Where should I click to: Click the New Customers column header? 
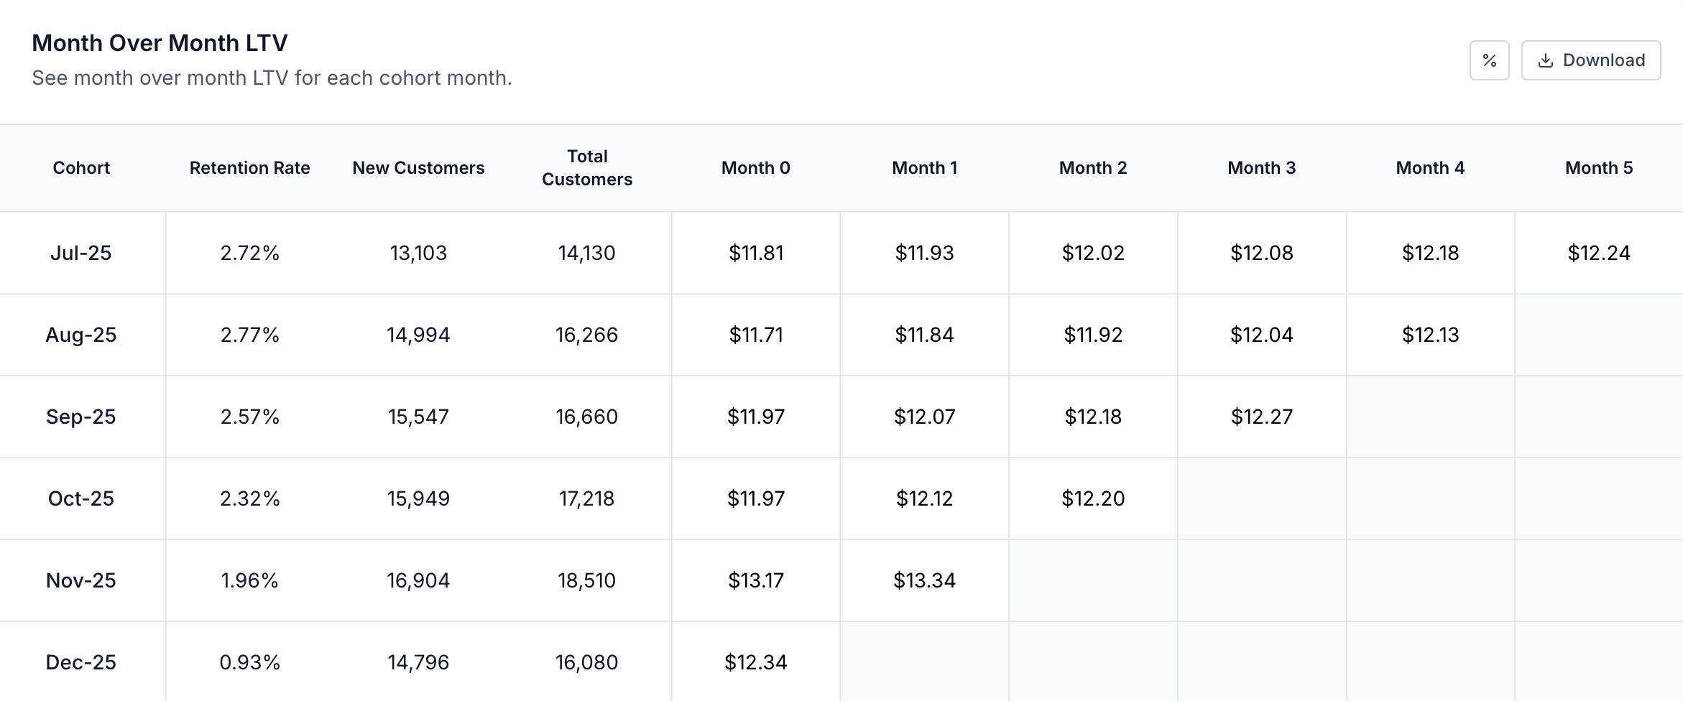tap(418, 167)
